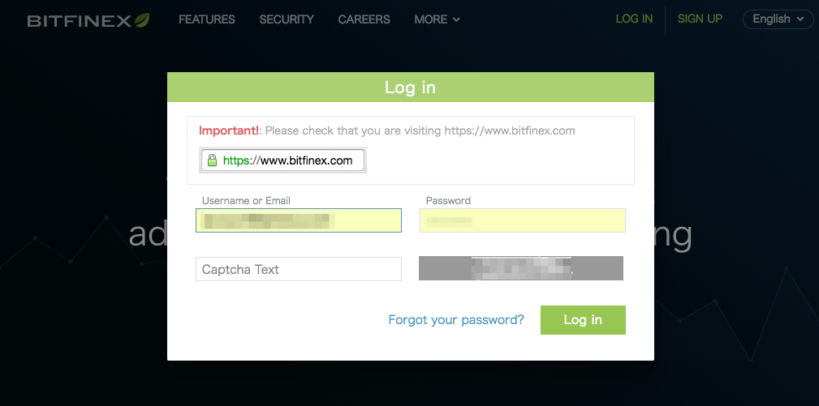Click the BITFINEX wordmark in the header
819x406 pixels.
point(80,21)
